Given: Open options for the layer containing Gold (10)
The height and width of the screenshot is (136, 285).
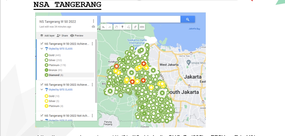Looking at the screenshot, I should coord(92,85).
